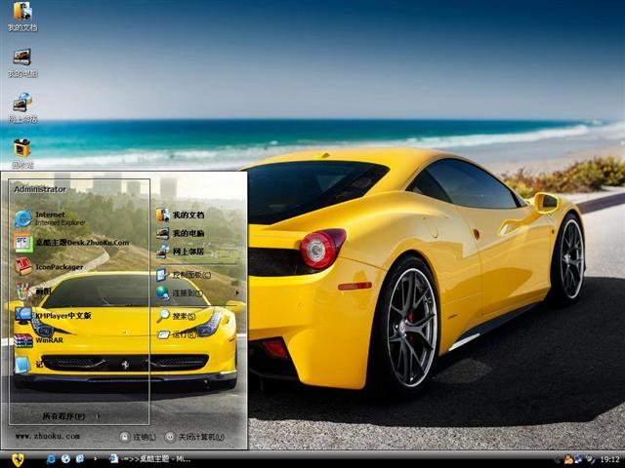Click the taskbar clock showing 19:12
Viewport: 625px width, 468px height.
(x=609, y=458)
